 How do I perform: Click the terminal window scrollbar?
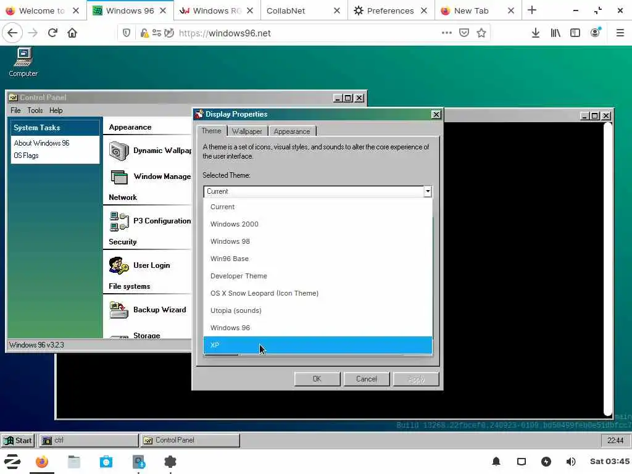point(608,269)
